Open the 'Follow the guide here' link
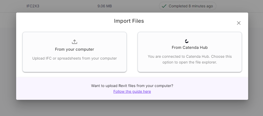Viewport: 263px width, 116px height. point(132,91)
